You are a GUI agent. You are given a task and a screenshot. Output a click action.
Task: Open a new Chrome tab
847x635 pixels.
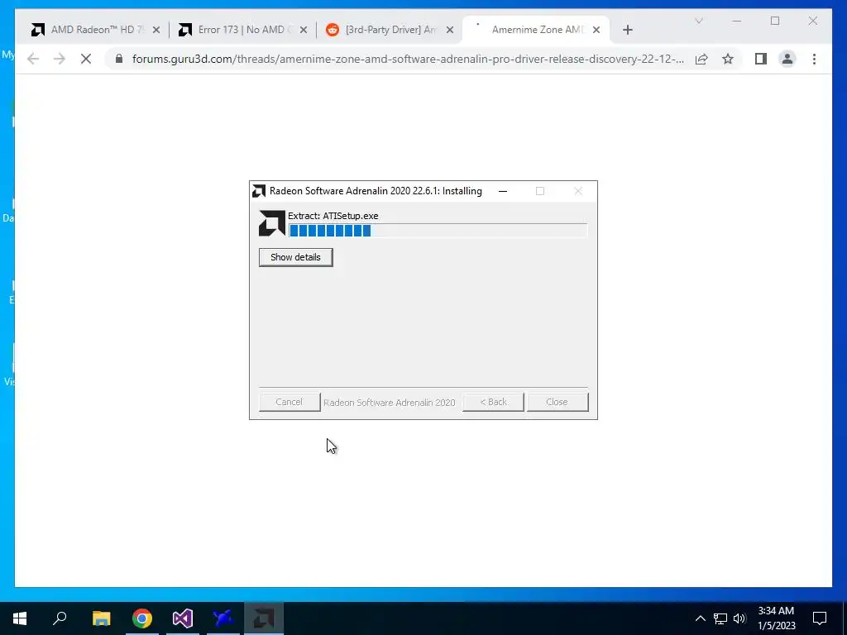(627, 30)
